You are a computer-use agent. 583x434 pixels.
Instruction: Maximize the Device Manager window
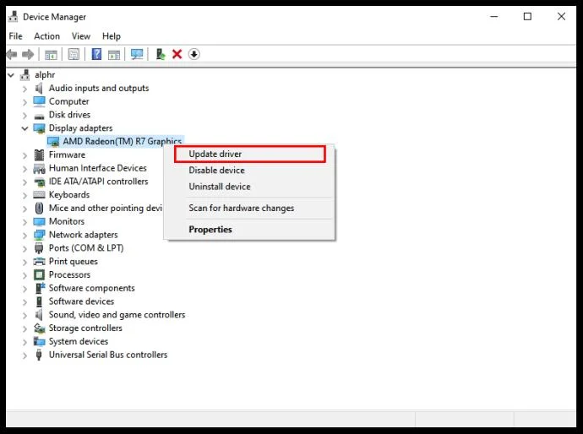click(x=527, y=17)
